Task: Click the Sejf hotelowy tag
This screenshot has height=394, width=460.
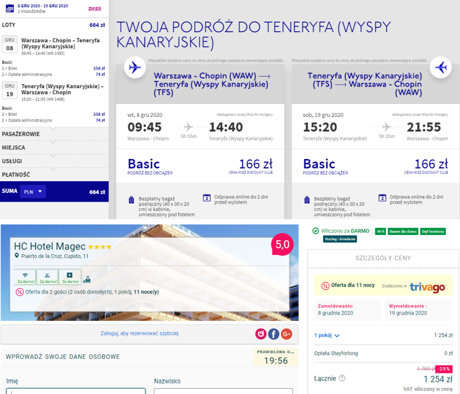Action: click(433, 231)
